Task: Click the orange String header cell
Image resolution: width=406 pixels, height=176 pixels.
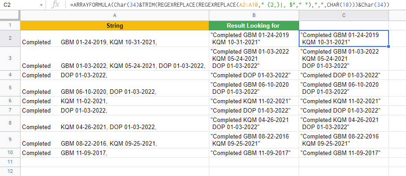Action: [115, 25]
